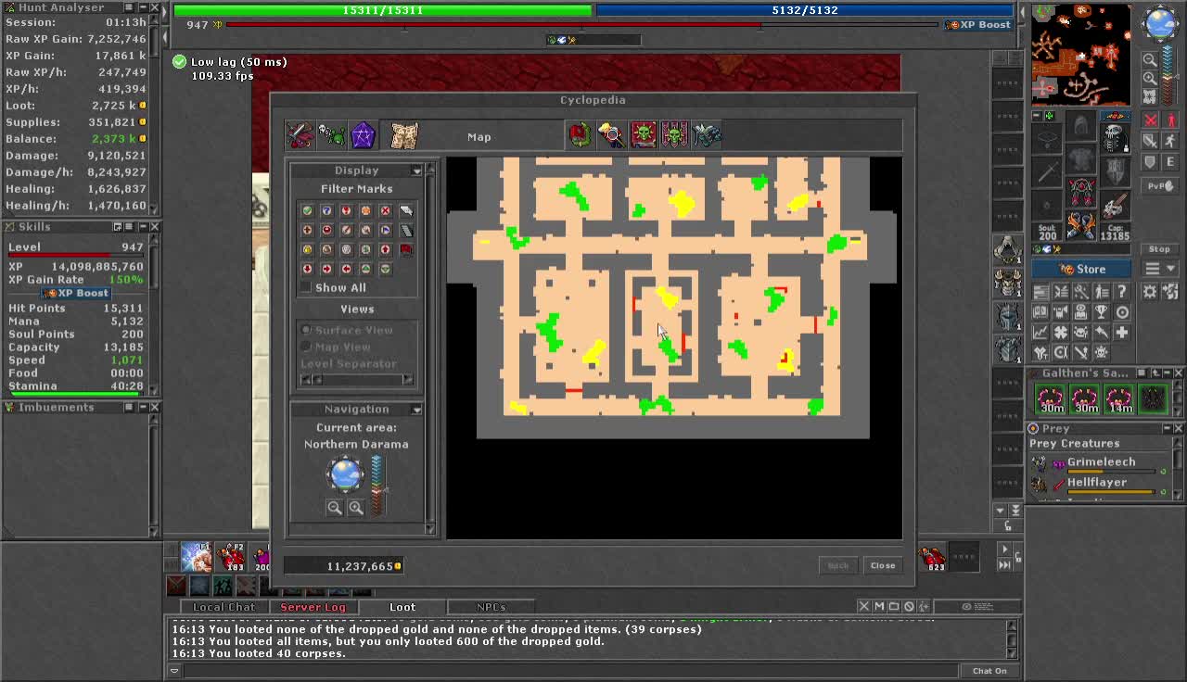This screenshot has height=682, width=1187.
Task: Open the trophy highscores icon
Action: [1102, 312]
